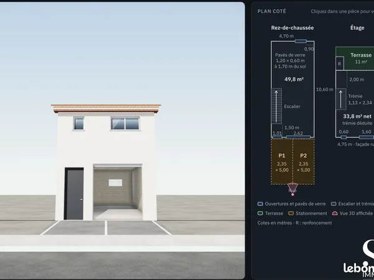Click the green Terrasse legend swatch

click(260, 213)
